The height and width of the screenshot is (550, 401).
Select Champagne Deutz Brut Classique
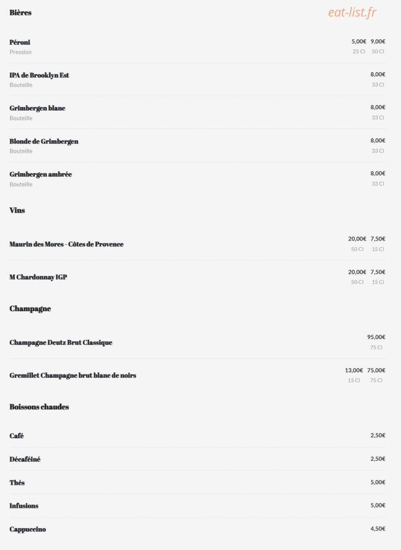[61, 342]
